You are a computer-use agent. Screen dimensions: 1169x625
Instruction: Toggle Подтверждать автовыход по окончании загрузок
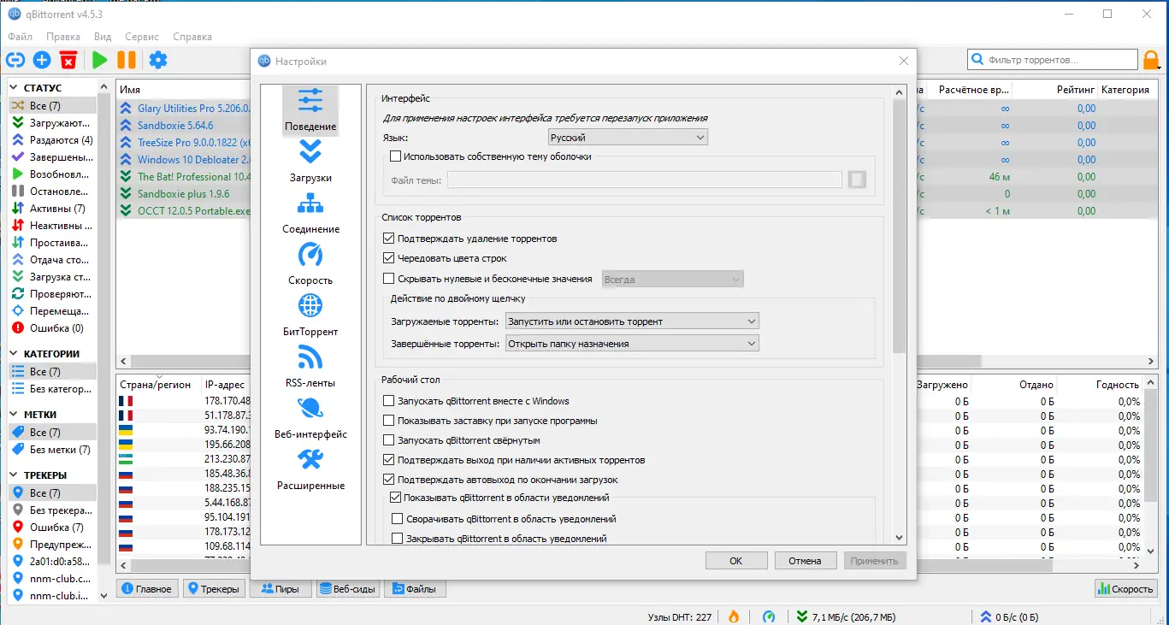click(x=389, y=480)
